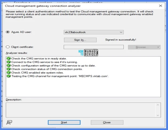Click the feedback person icon
The image size is (168, 130).
click(x=9, y=122)
